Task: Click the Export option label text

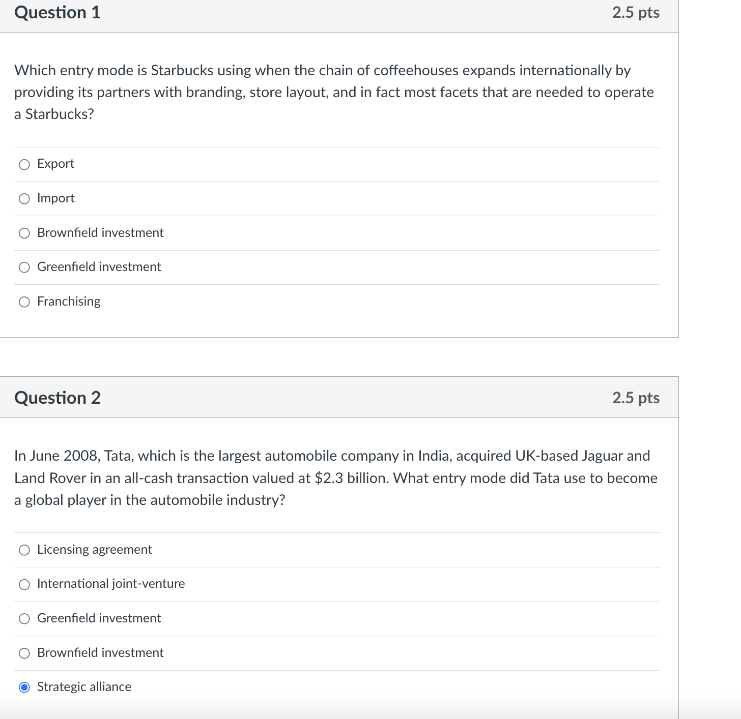Action: point(55,164)
